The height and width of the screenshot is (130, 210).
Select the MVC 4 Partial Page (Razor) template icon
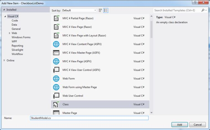(56, 18)
